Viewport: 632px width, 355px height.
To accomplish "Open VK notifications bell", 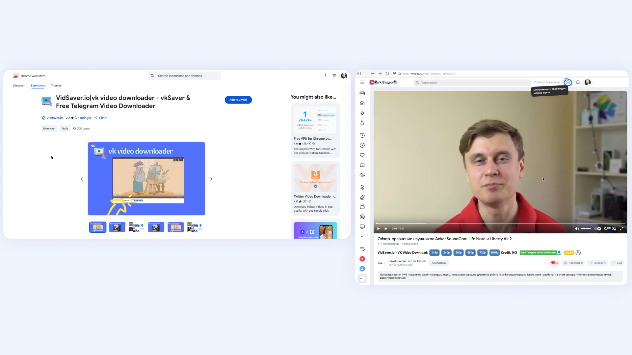I will 578,83.
